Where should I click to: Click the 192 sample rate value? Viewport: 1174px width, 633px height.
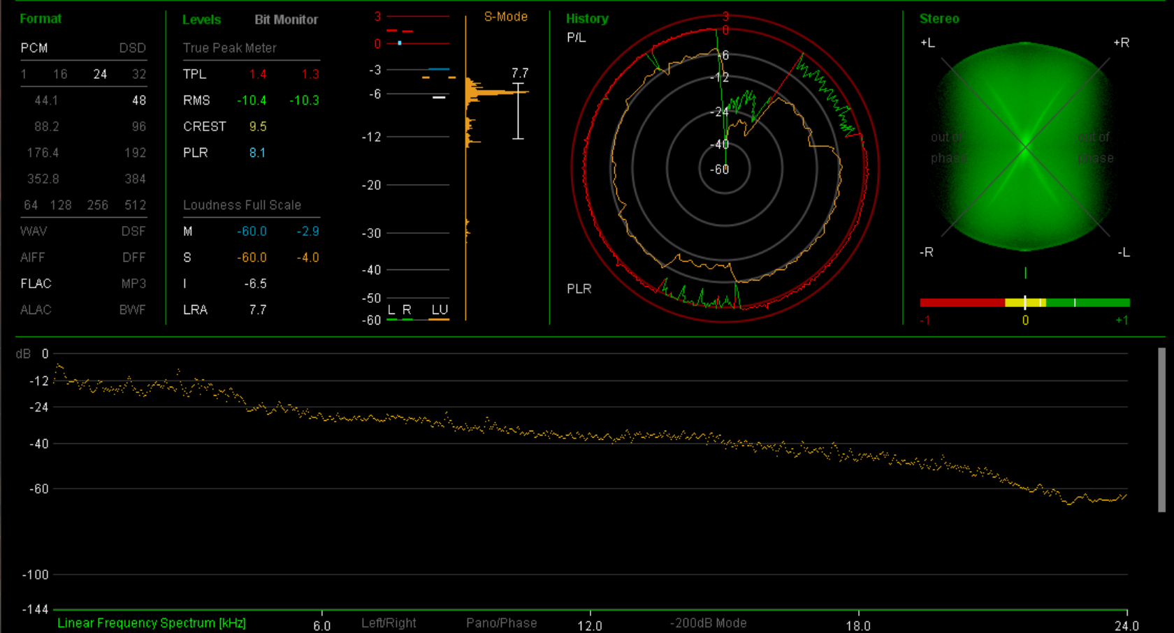tap(136, 153)
